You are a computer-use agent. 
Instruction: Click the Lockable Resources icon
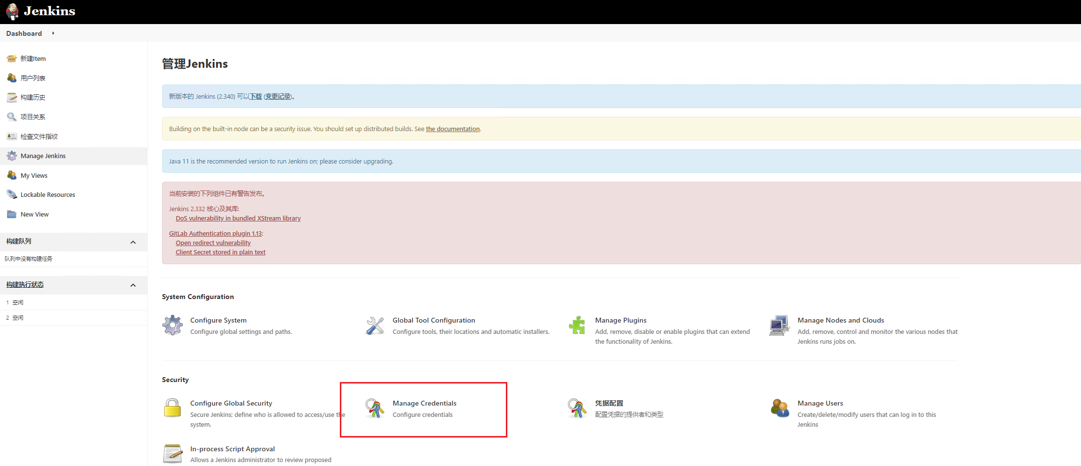(12, 194)
